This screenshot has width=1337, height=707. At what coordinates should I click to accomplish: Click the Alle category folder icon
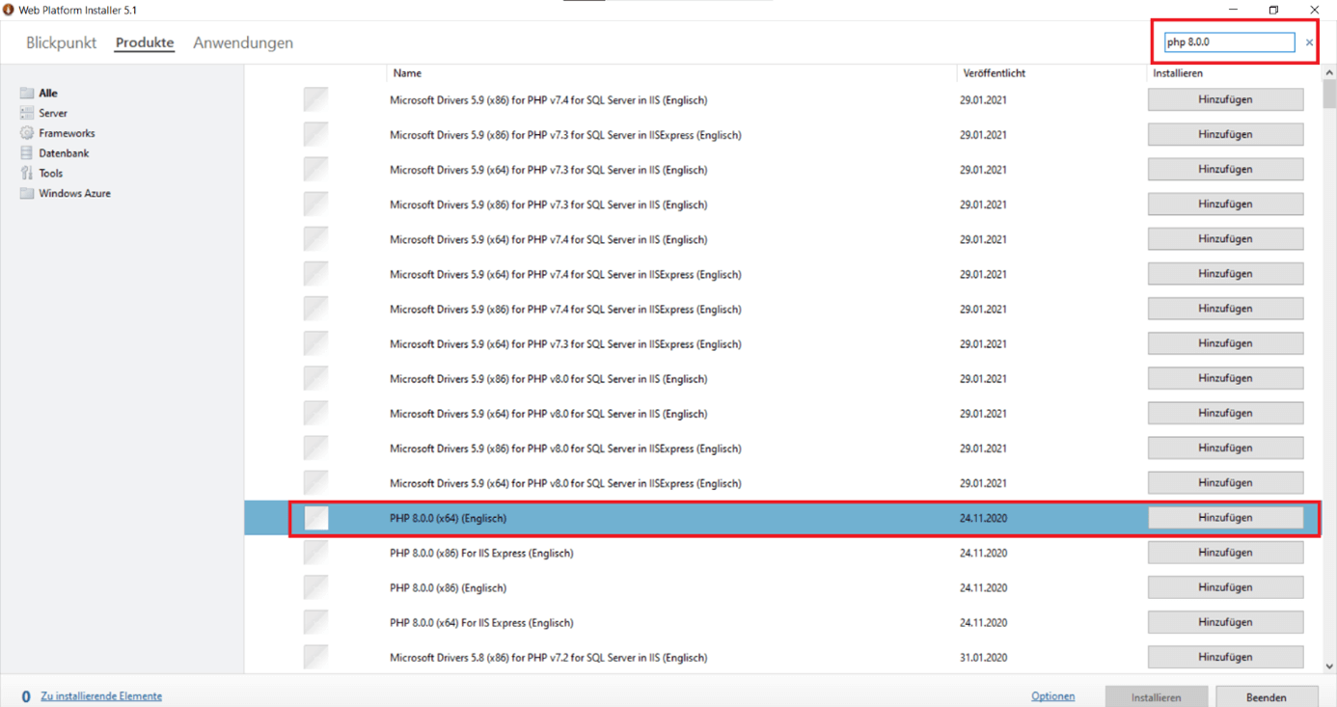27,93
